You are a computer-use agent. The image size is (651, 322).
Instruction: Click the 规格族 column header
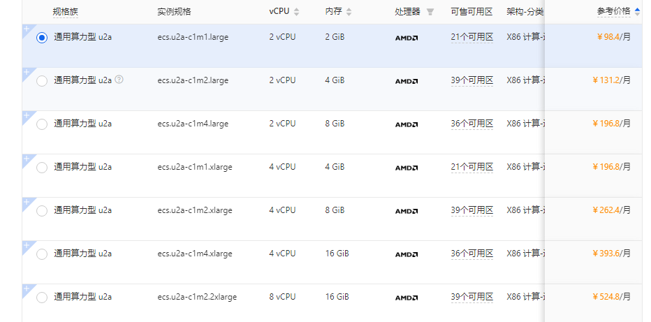[66, 12]
